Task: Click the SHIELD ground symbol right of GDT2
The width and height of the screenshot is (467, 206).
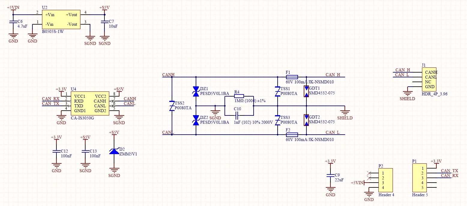Action: 345,113
